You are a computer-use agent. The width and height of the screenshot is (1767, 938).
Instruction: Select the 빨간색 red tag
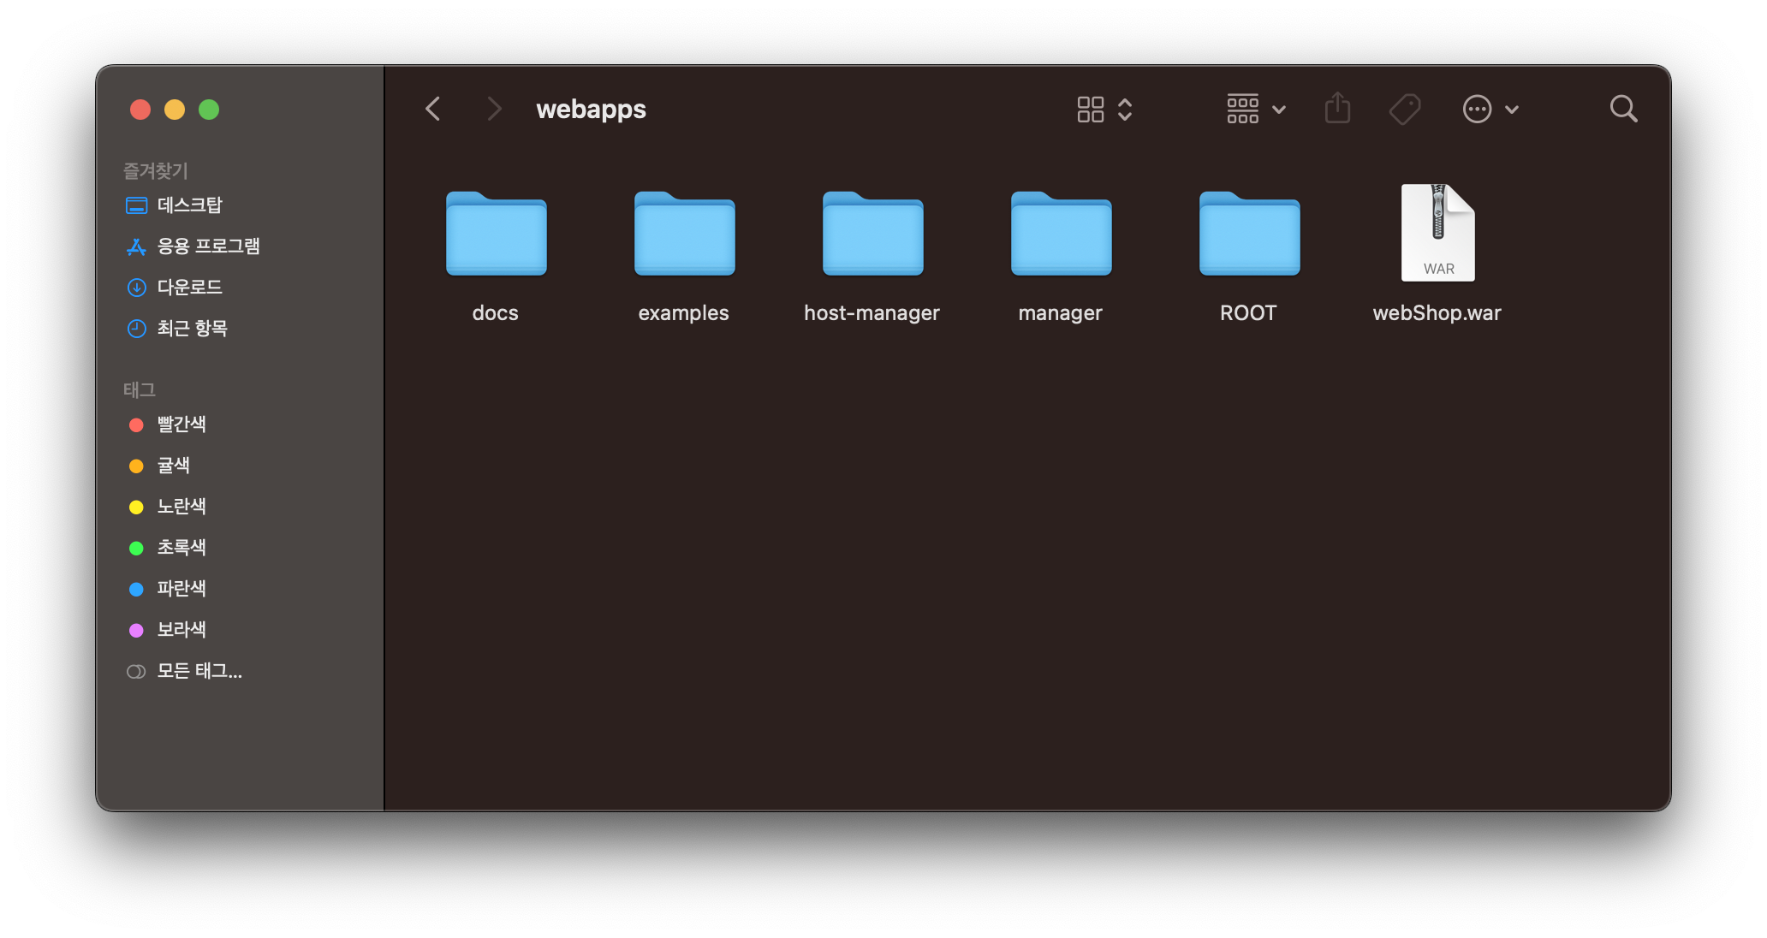point(181,424)
